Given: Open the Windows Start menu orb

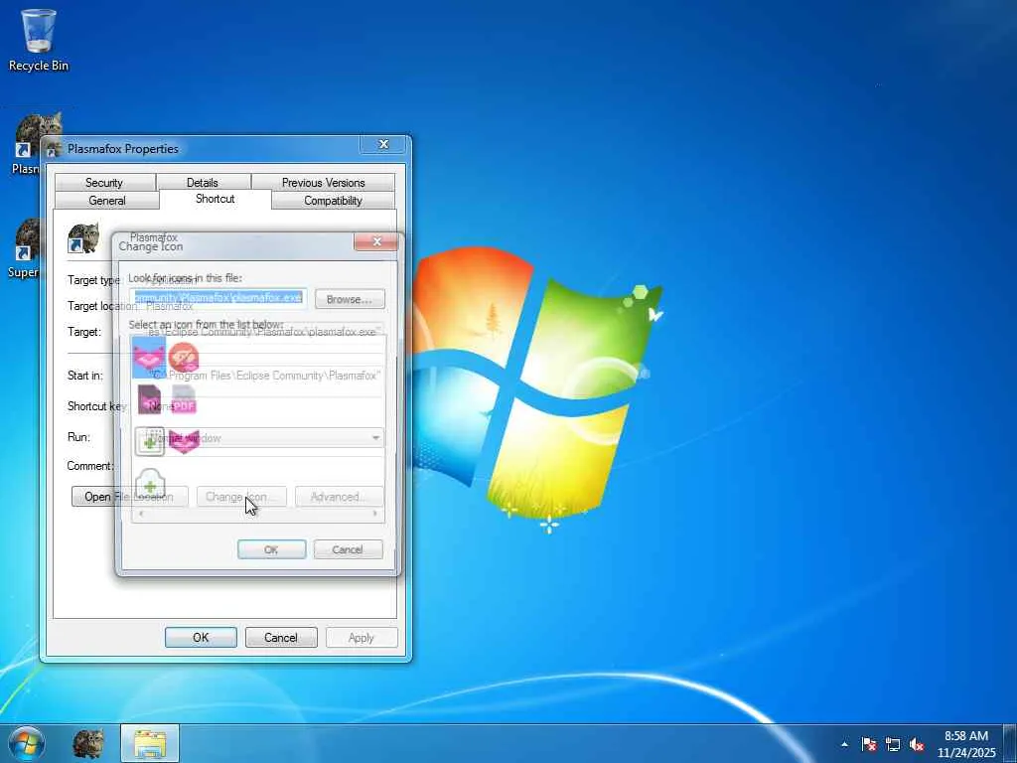Looking at the screenshot, I should [27, 743].
